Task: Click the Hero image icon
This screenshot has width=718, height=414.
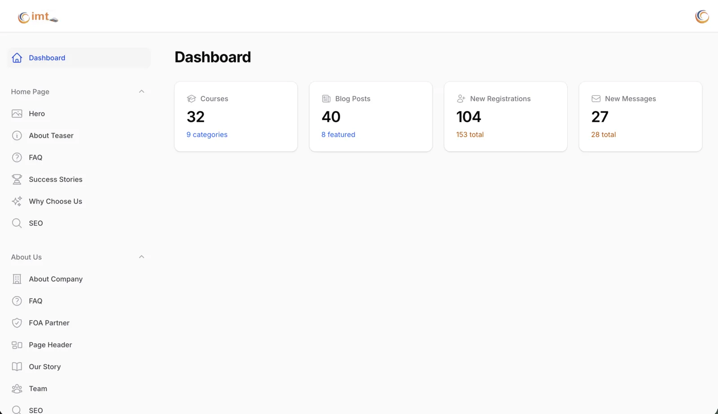Action: click(17, 114)
